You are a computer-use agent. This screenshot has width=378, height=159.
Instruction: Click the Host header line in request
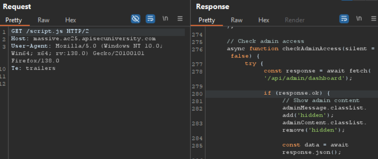83,38
